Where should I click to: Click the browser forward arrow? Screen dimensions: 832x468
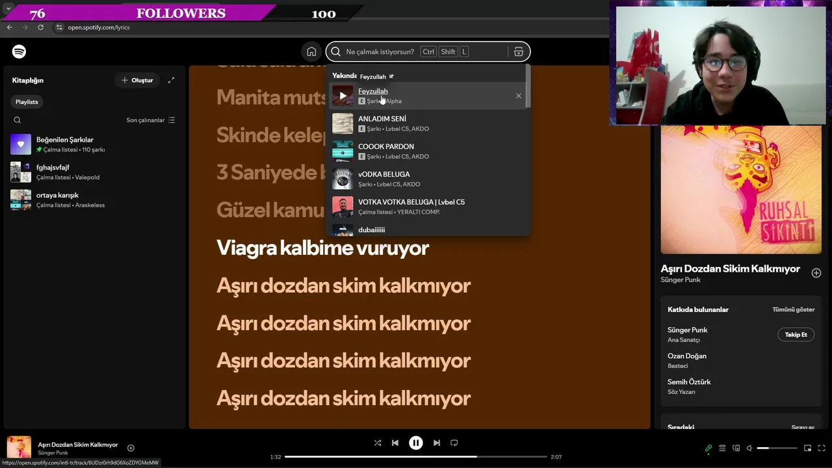25,27
